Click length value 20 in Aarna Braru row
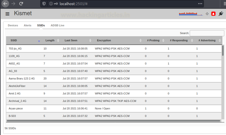Screen dimensions: 226x135 [45, 78]
